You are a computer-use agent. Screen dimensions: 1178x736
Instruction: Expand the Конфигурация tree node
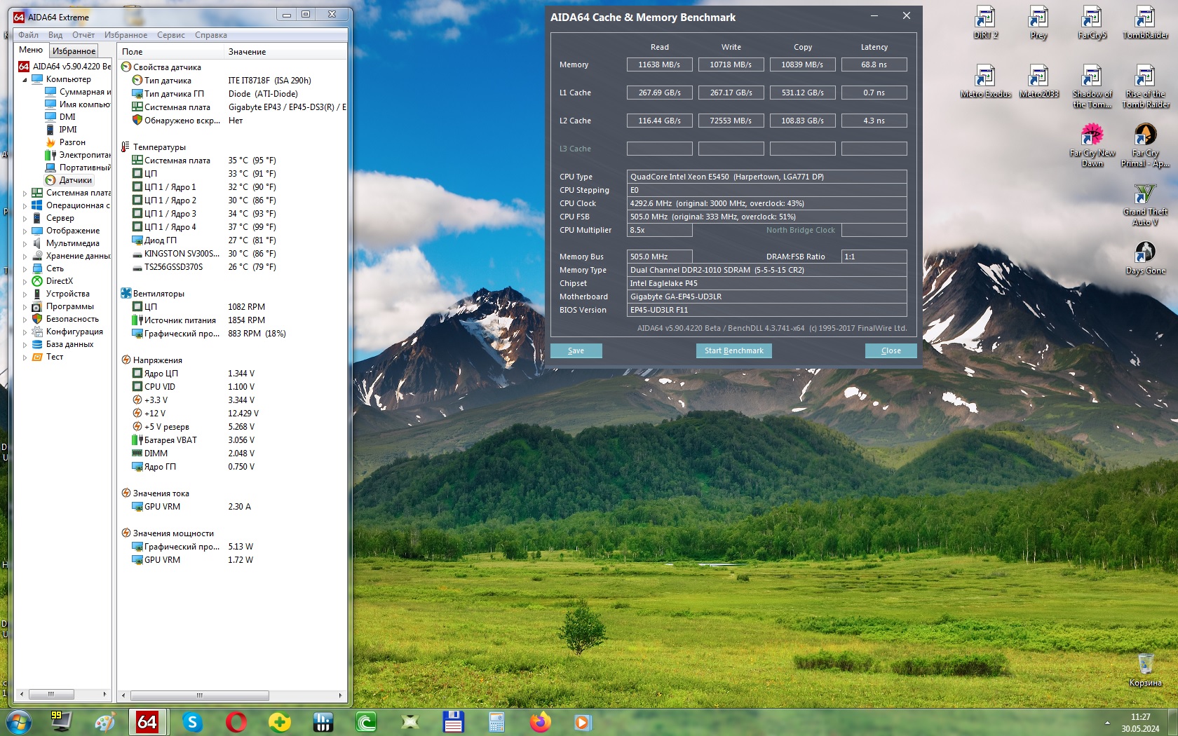pyautogui.click(x=25, y=332)
